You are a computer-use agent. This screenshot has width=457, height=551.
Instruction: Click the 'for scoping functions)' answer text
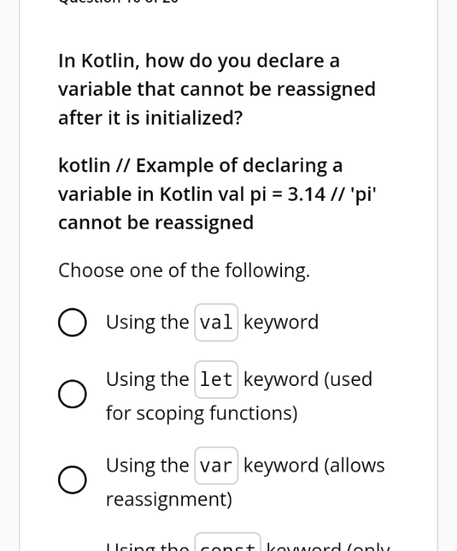click(202, 413)
